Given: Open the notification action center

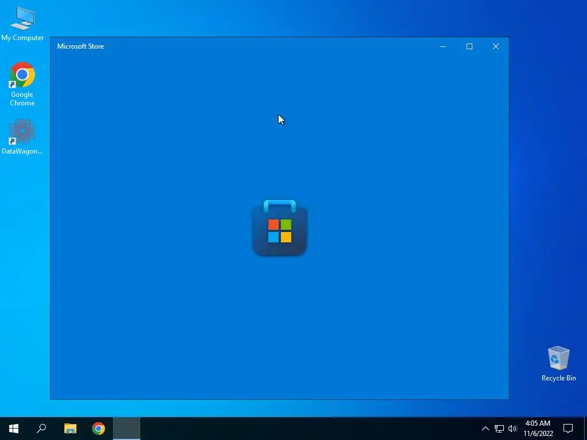Looking at the screenshot, I should [x=568, y=429].
